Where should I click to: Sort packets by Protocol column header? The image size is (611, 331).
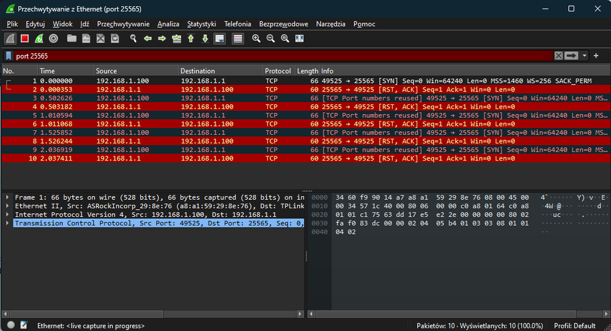coord(278,71)
